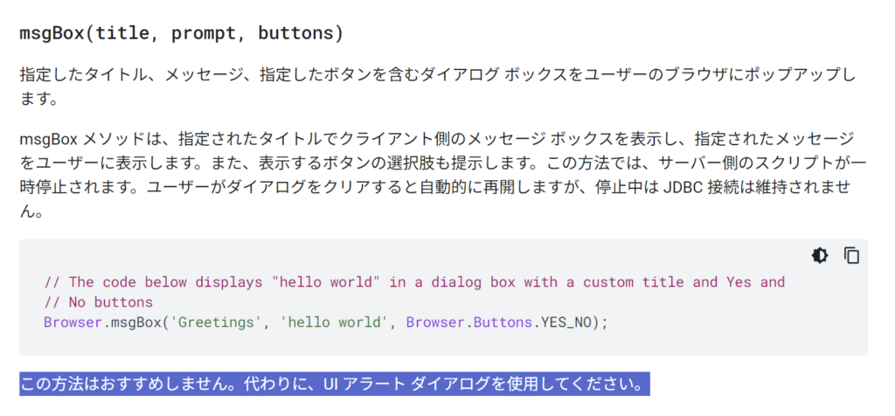Click the 'hello world' string argument in the code
This screenshot has height=416, width=895.
[x=333, y=322]
